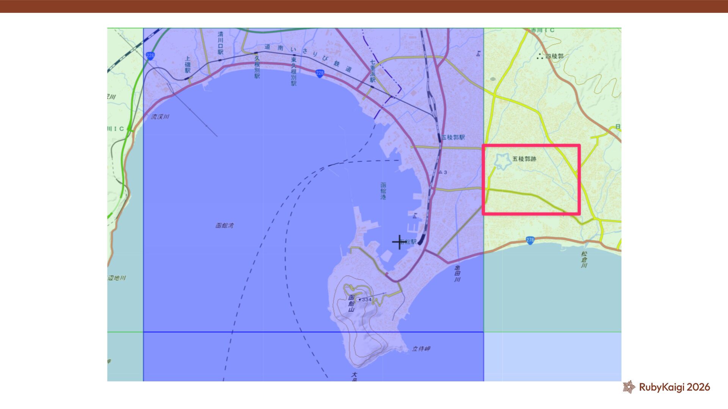Click the RubyKaigi 2026 logo icon
This screenshot has height=409, width=728.
629,387
